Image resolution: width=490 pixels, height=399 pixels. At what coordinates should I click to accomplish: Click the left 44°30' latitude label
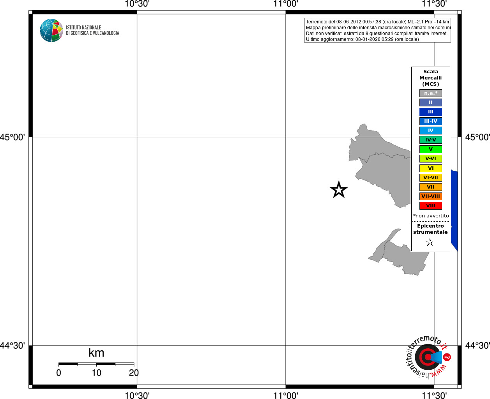click(12, 346)
